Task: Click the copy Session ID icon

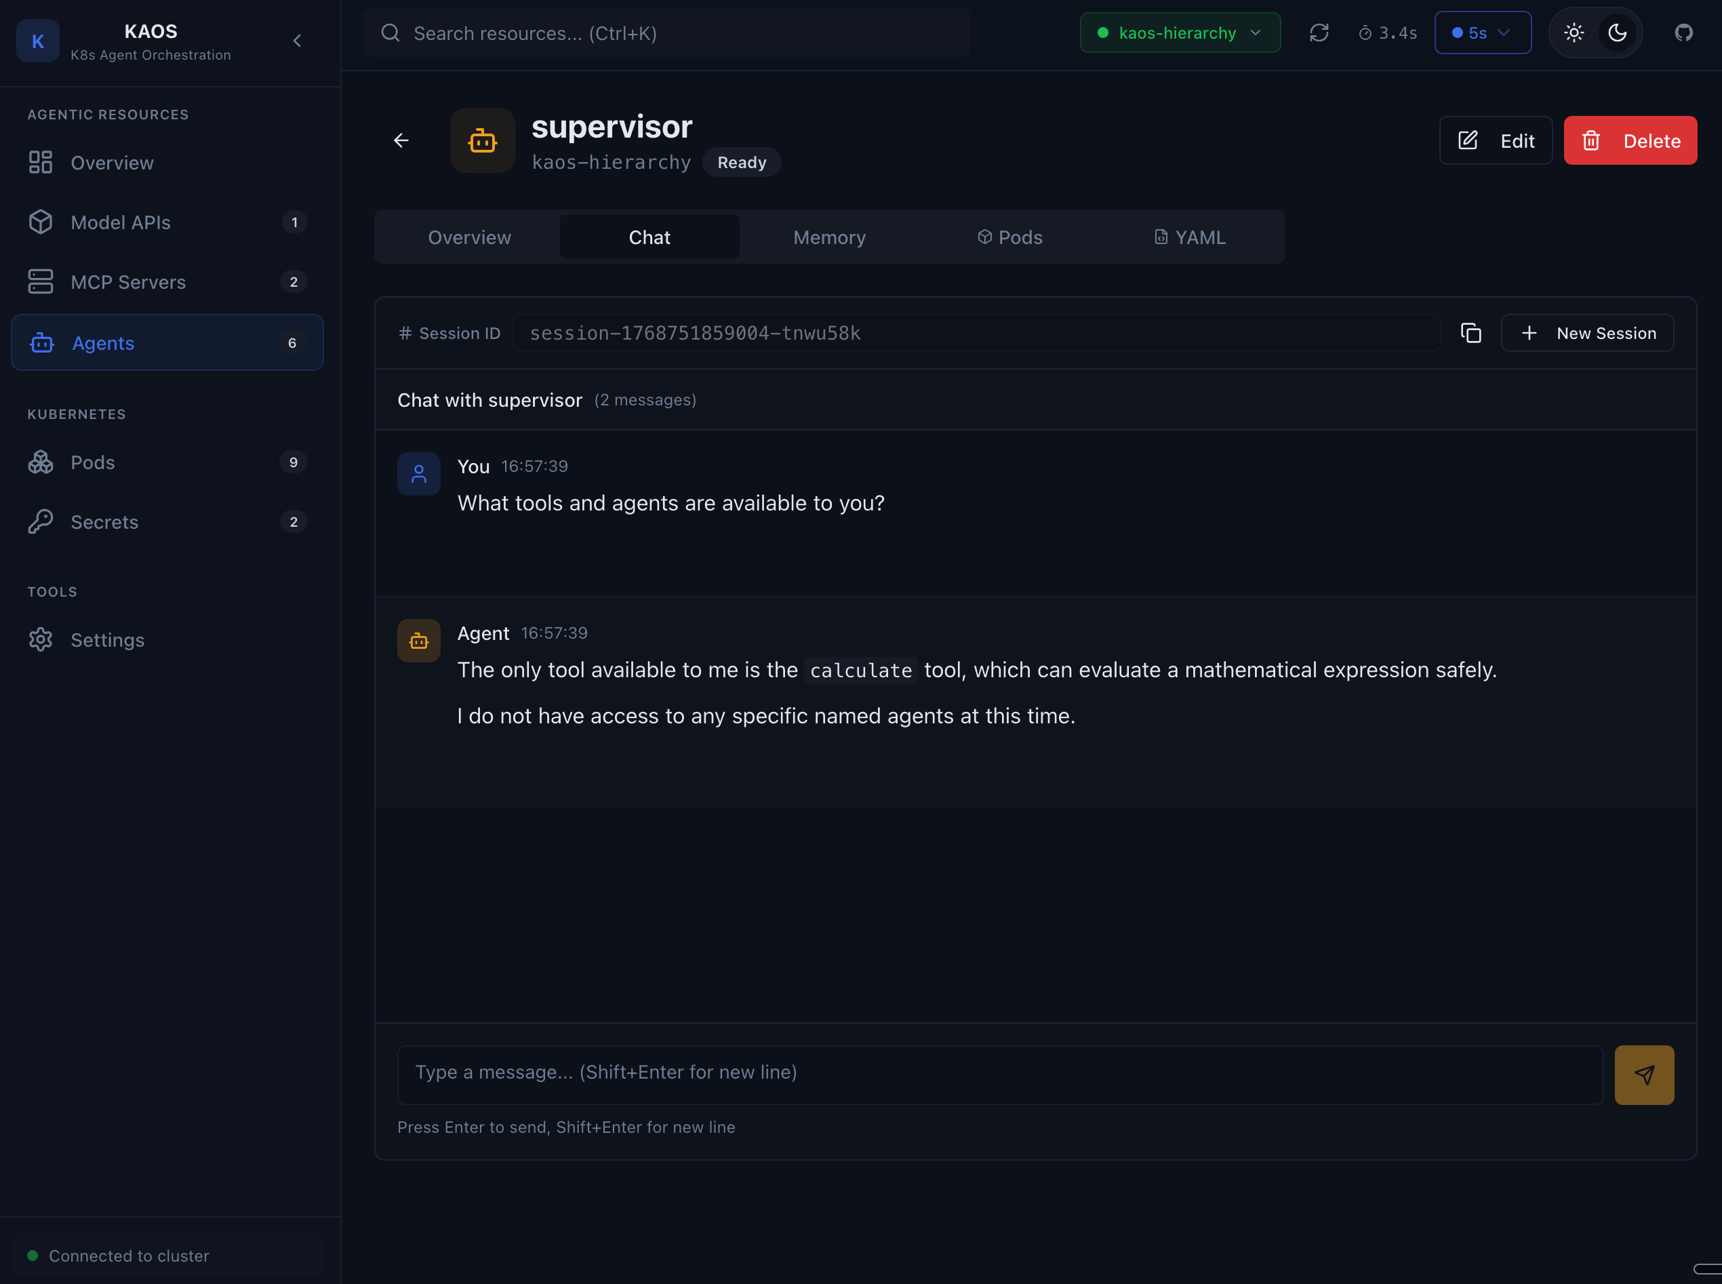Action: tap(1471, 333)
